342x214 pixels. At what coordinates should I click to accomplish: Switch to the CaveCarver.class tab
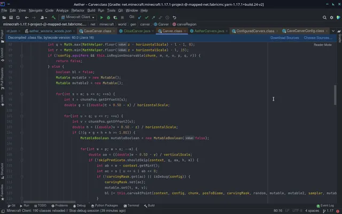tap(97, 31)
